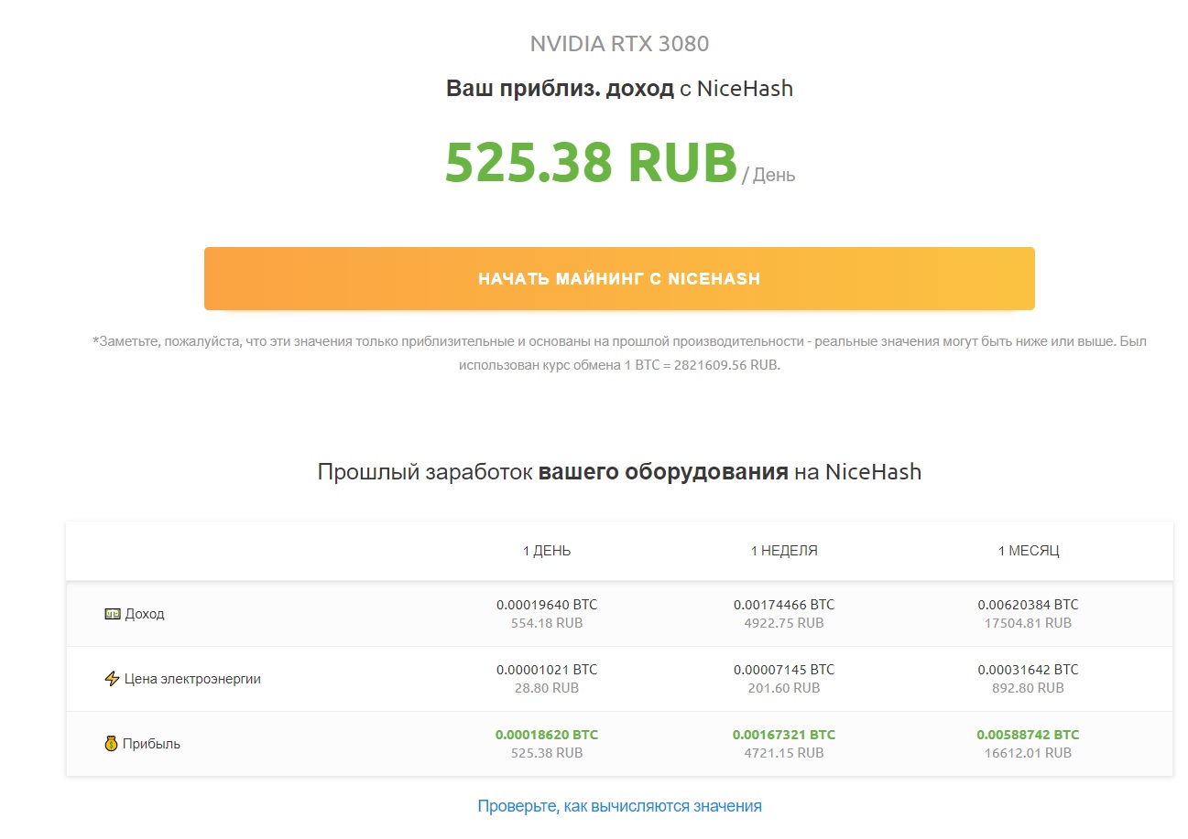Click the lightning bolt icon beside Цена электроэнергии
Screen dimensions: 1188x839
point(113,679)
